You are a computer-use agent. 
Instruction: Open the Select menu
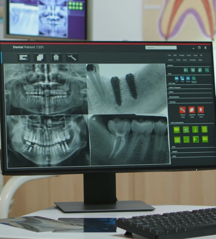(x=170, y=60)
